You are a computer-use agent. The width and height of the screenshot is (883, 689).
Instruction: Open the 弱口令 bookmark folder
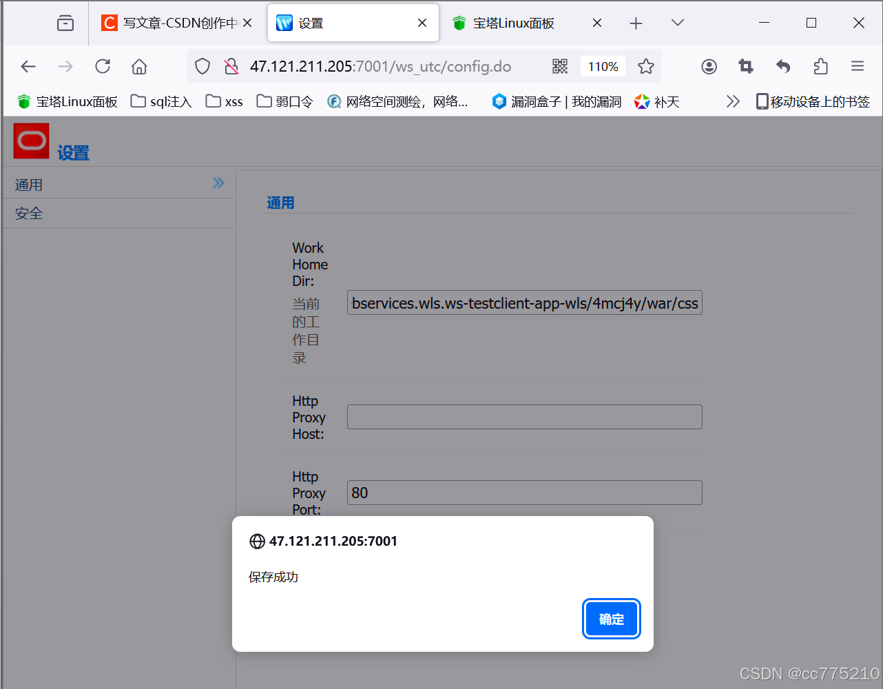point(284,102)
